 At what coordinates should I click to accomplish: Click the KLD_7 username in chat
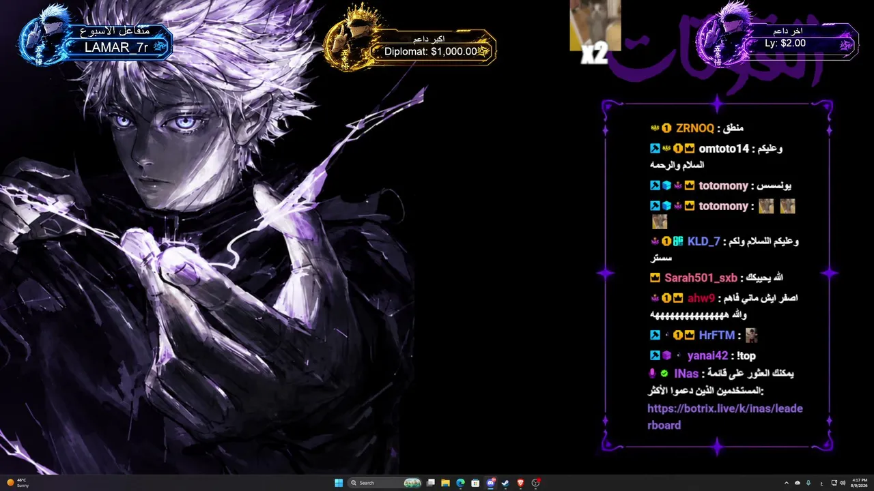[x=703, y=241]
